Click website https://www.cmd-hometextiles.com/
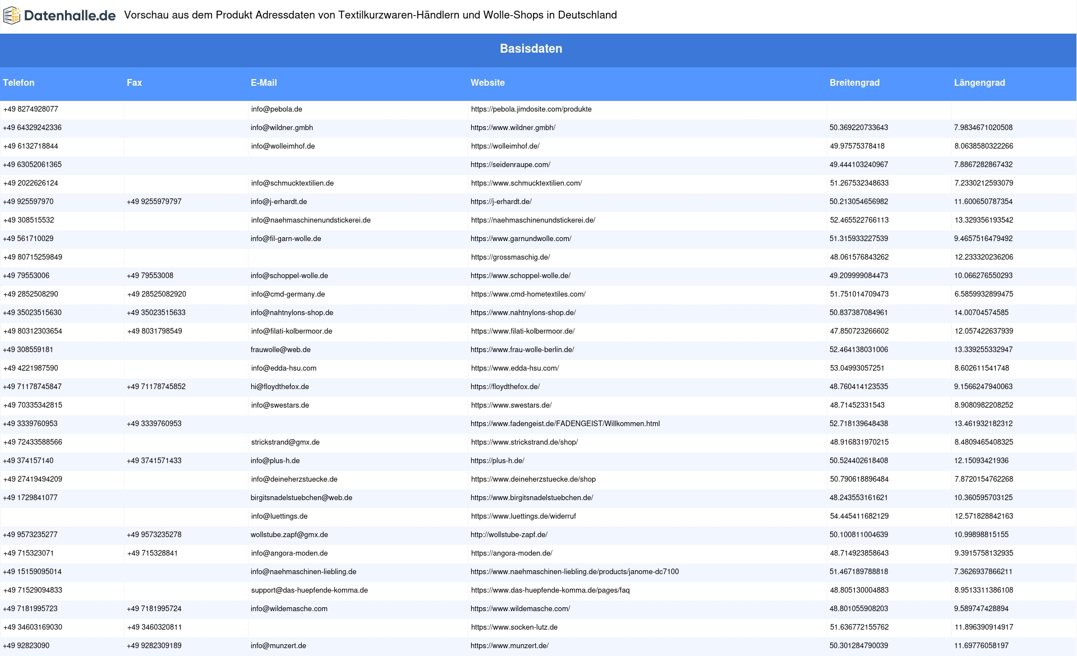Viewport: 1077px width, 656px height. click(528, 294)
